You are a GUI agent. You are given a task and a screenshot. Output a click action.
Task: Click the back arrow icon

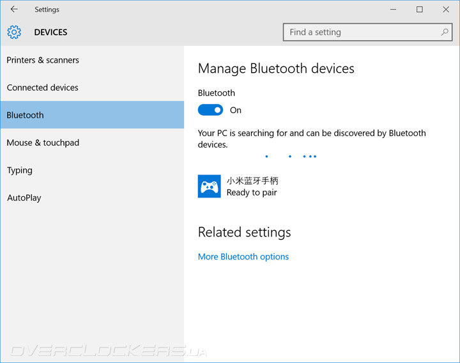point(14,10)
